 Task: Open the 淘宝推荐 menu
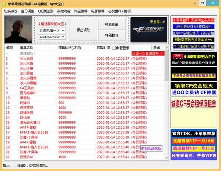tap(81, 11)
